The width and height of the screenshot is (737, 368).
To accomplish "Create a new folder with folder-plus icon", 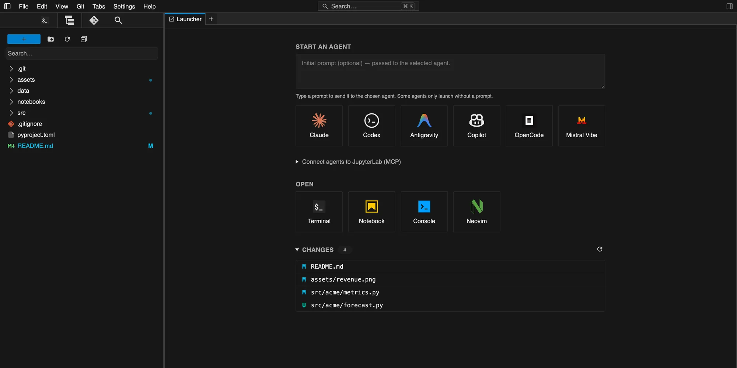I will tap(51, 39).
